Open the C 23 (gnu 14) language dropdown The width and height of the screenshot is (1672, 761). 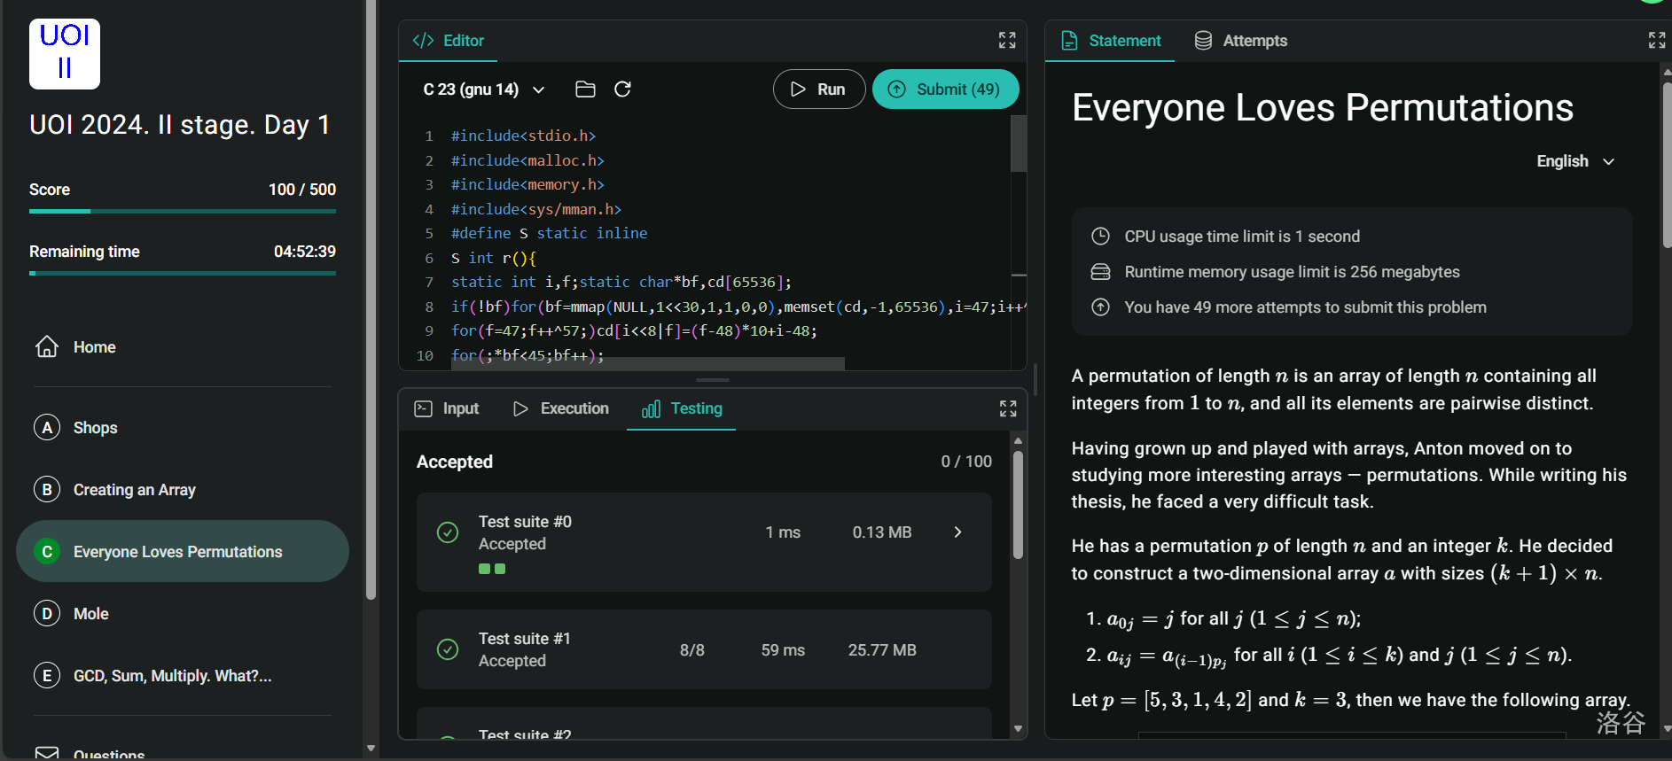(483, 89)
